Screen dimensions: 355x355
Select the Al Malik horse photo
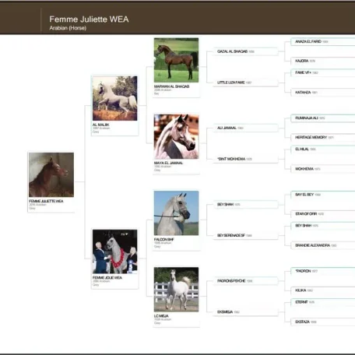click(x=115, y=98)
